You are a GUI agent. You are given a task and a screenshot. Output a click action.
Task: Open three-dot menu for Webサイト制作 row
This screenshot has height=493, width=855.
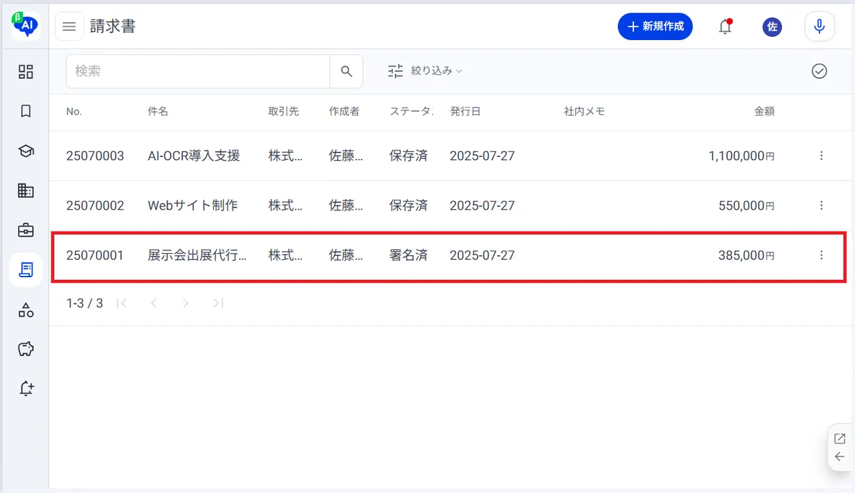pyautogui.click(x=822, y=205)
